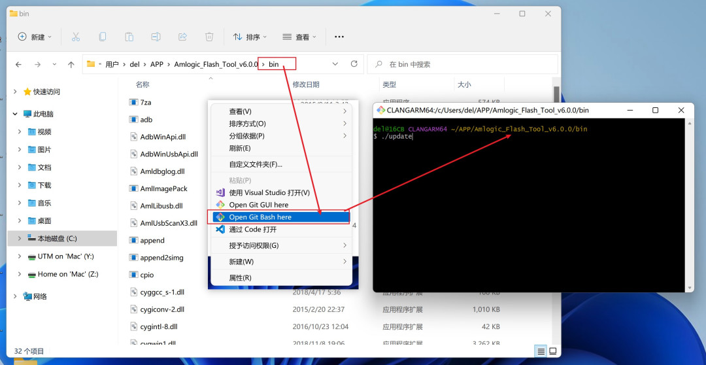Select the 图片 folder in sidebar
706x365 pixels.
click(40, 150)
